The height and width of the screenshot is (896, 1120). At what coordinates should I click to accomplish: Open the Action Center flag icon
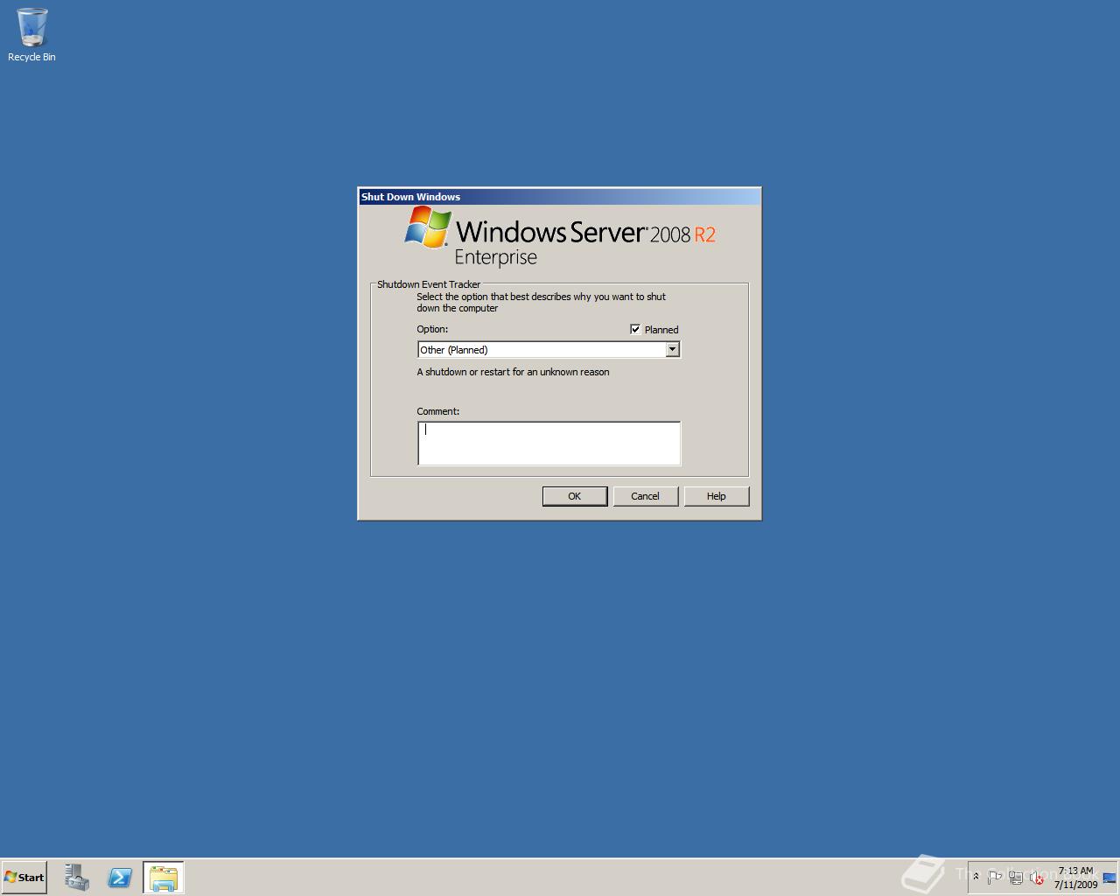(x=995, y=877)
